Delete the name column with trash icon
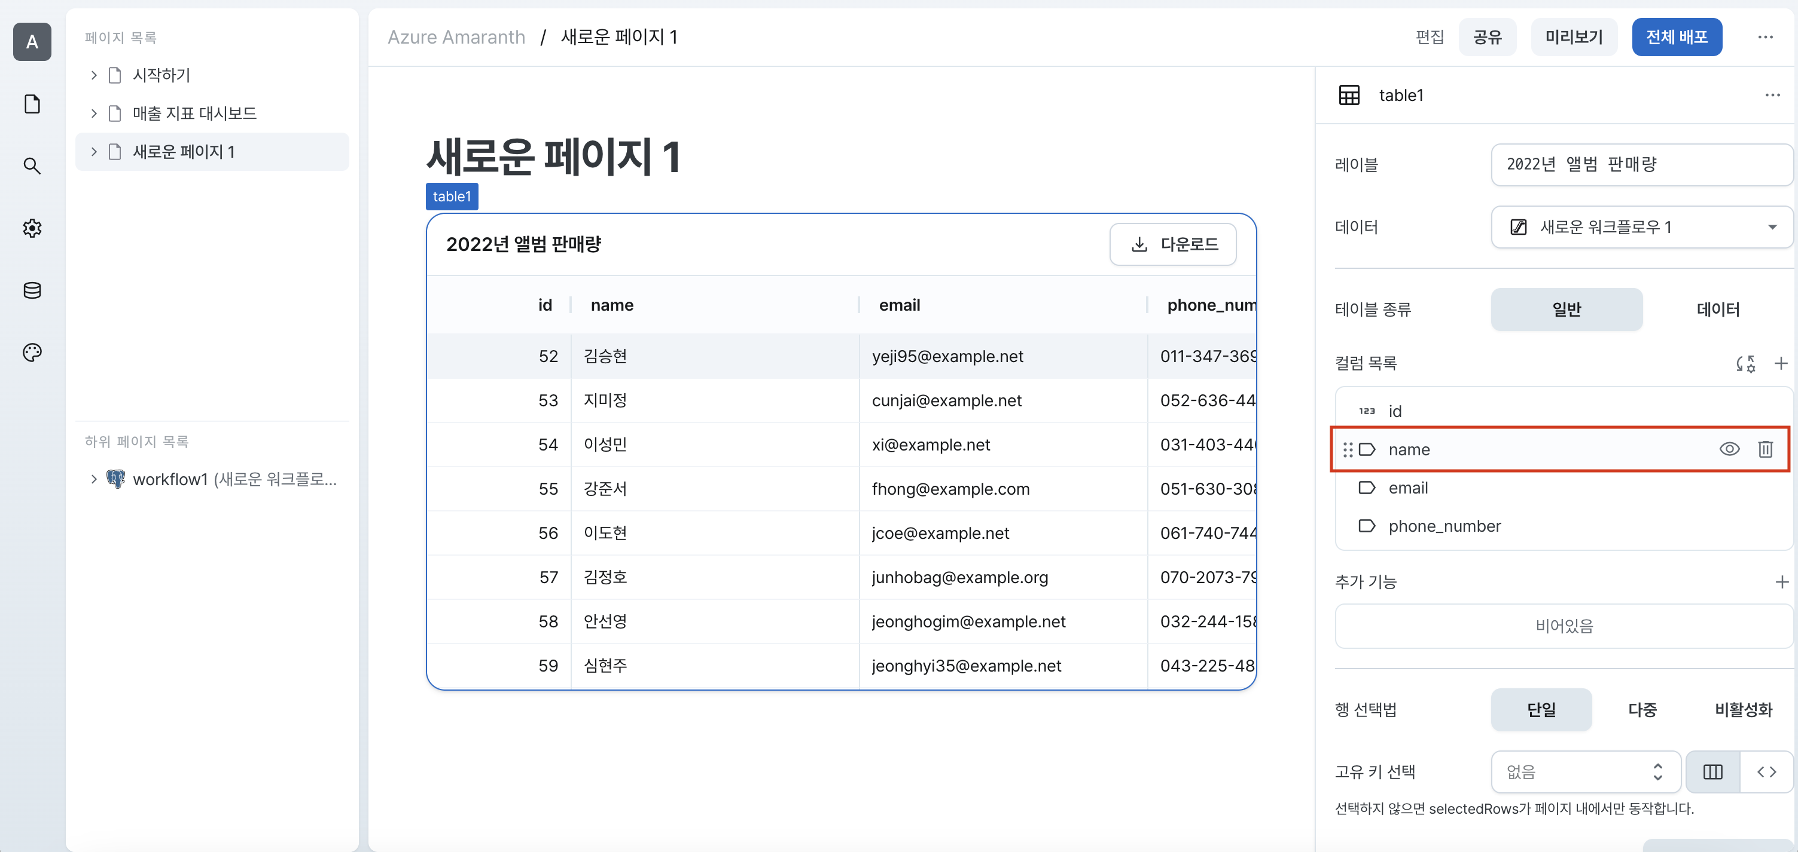Screen dimensions: 1798x852 (x=1765, y=449)
